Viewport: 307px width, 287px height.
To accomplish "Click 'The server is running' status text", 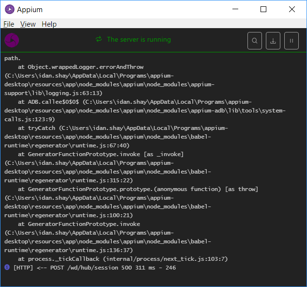I will point(139,39).
